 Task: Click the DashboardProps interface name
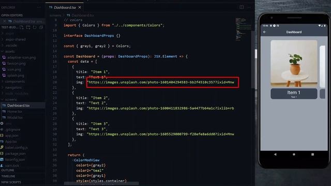pyautogui.click(x=99, y=36)
